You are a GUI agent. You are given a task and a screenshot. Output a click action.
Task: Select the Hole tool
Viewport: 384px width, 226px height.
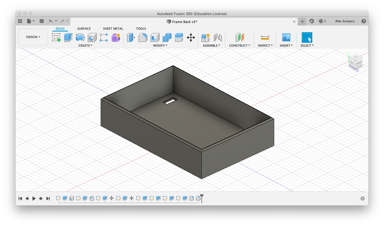click(x=92, y=37)
